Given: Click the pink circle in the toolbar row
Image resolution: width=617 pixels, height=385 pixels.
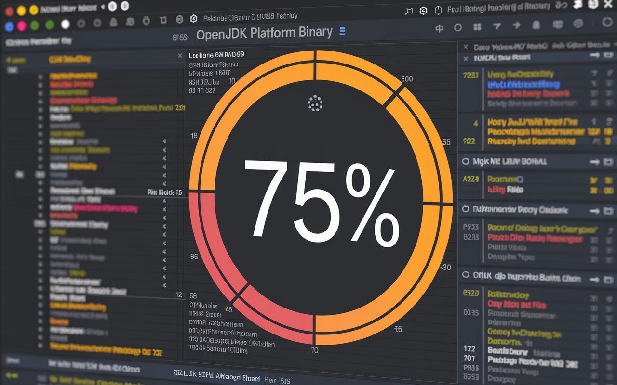Looking at the screenshot, I should (21, 26).
